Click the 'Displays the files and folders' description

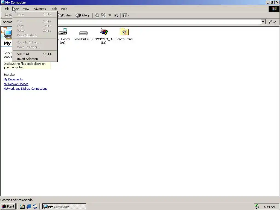pyautogui.click(x=27, y=66)
